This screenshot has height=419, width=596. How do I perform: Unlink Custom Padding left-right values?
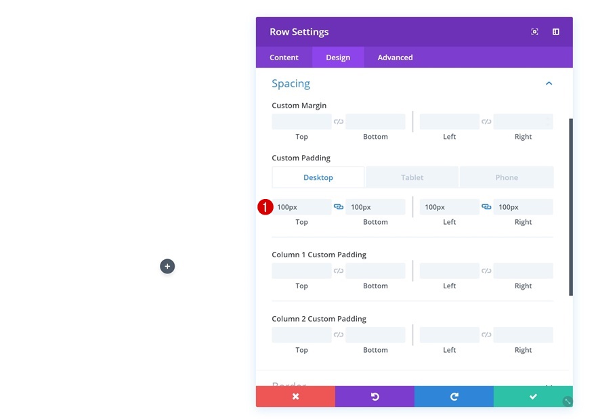(486, 206)
